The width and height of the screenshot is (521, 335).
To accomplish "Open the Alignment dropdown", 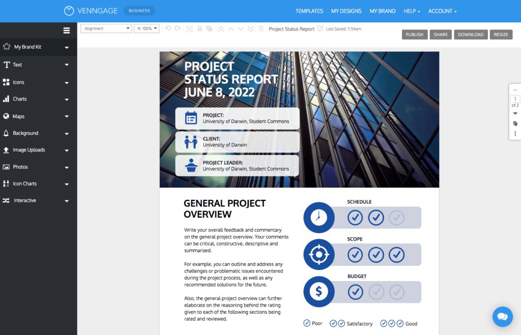I will pos(105,28).
